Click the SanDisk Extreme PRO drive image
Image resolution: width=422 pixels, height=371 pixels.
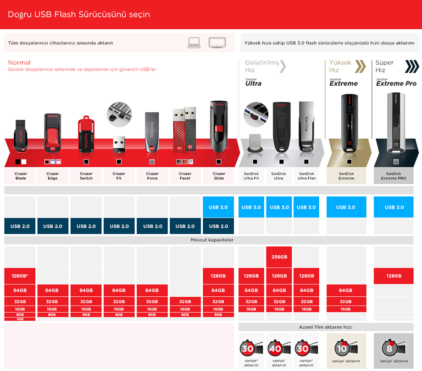[x=395, y=123]
